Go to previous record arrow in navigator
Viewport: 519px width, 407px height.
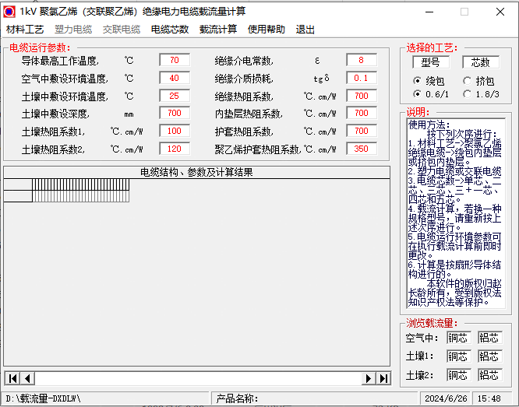click(27, 378)
